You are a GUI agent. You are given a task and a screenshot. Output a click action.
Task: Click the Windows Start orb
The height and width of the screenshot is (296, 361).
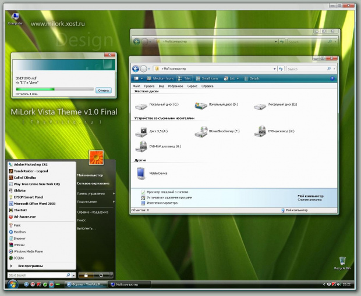point(12,284)
